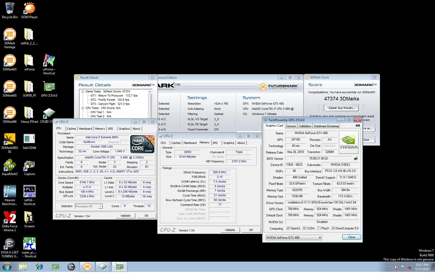Screen dimensions: 435x277
Task: Open Hardware Giveaway tab in GPU-Z
Action: pos(327,126)
